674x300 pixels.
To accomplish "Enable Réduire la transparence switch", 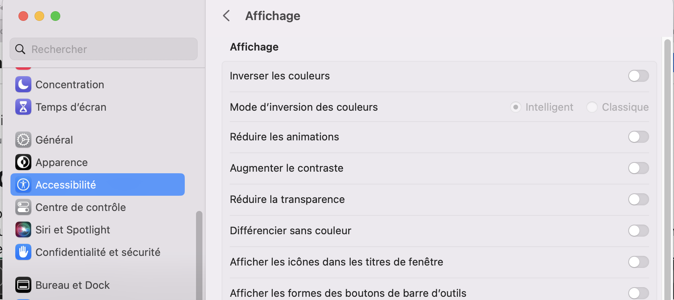I will coord(638,199).
